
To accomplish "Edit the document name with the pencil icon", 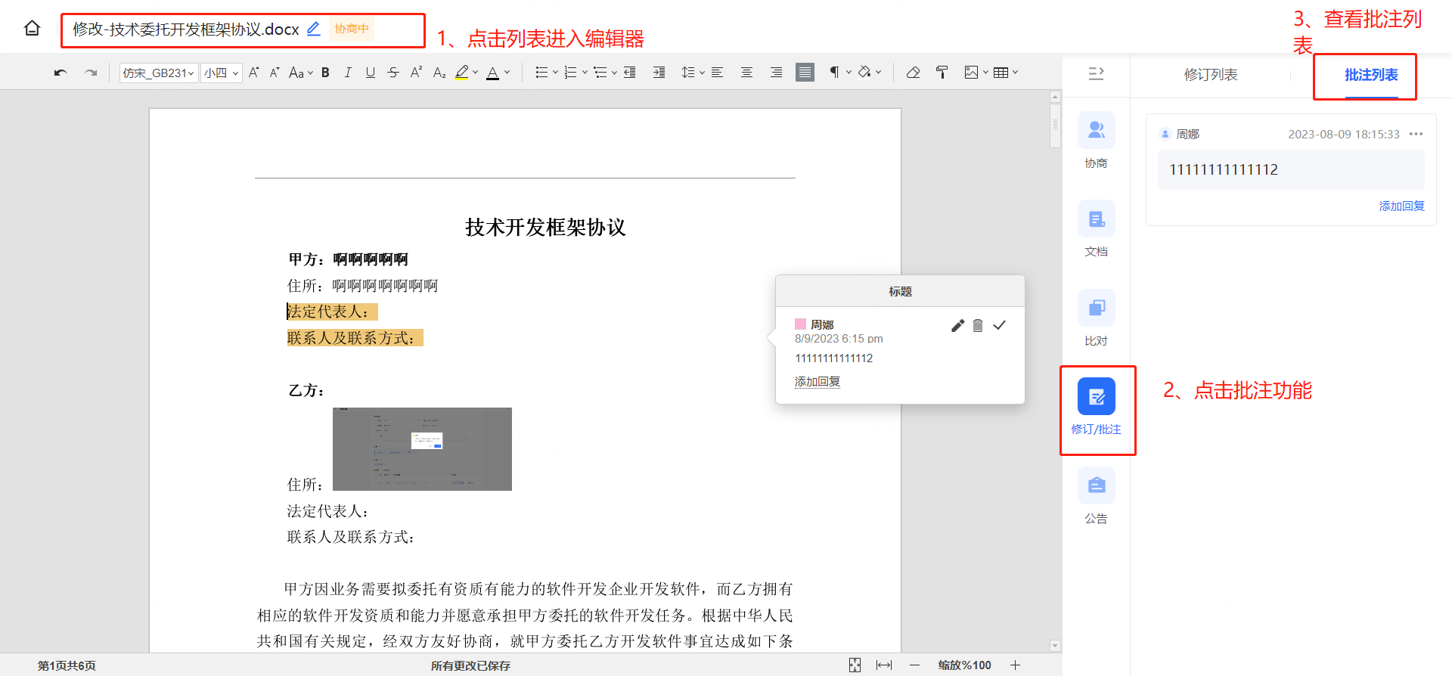I will (313, 29).
